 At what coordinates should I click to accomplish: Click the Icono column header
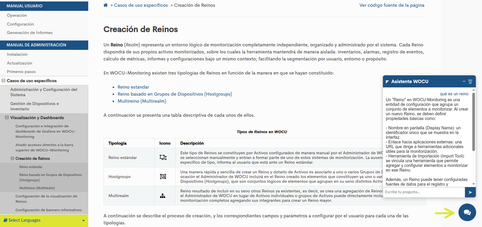pos(165,143)
